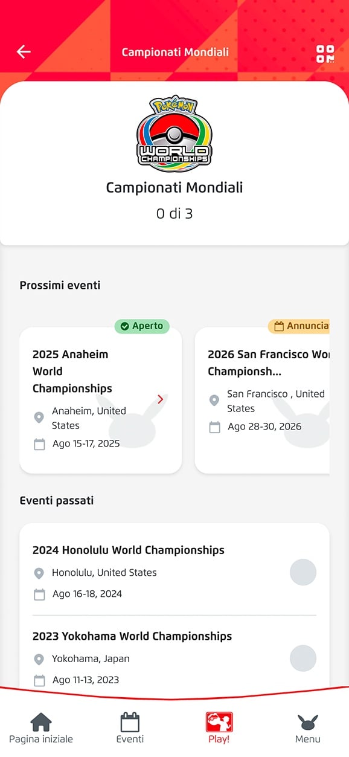Switch to the Eventi calendar tab
Screen dimensions: 349x757
point(130,722)
